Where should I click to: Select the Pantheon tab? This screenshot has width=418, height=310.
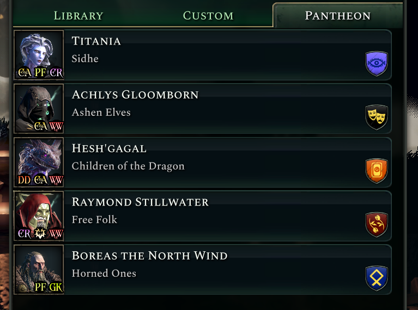pyautogui.click(x=338, y=15)
